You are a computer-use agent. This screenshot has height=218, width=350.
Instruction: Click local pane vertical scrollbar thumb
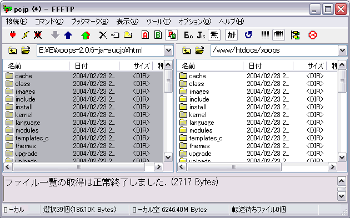point(168,81)
